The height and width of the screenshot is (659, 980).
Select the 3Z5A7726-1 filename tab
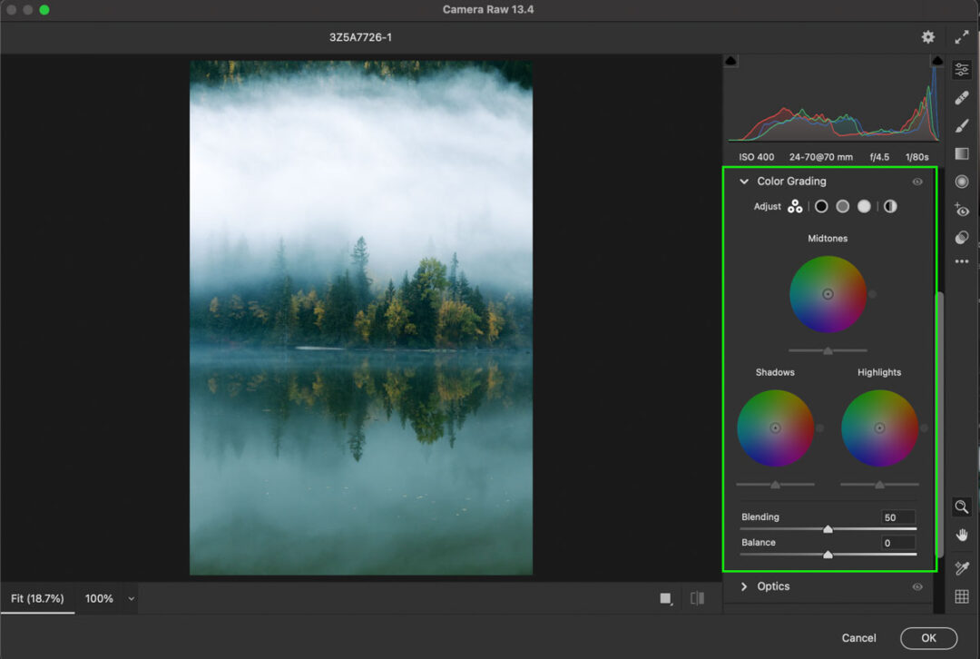click(360, 37)
